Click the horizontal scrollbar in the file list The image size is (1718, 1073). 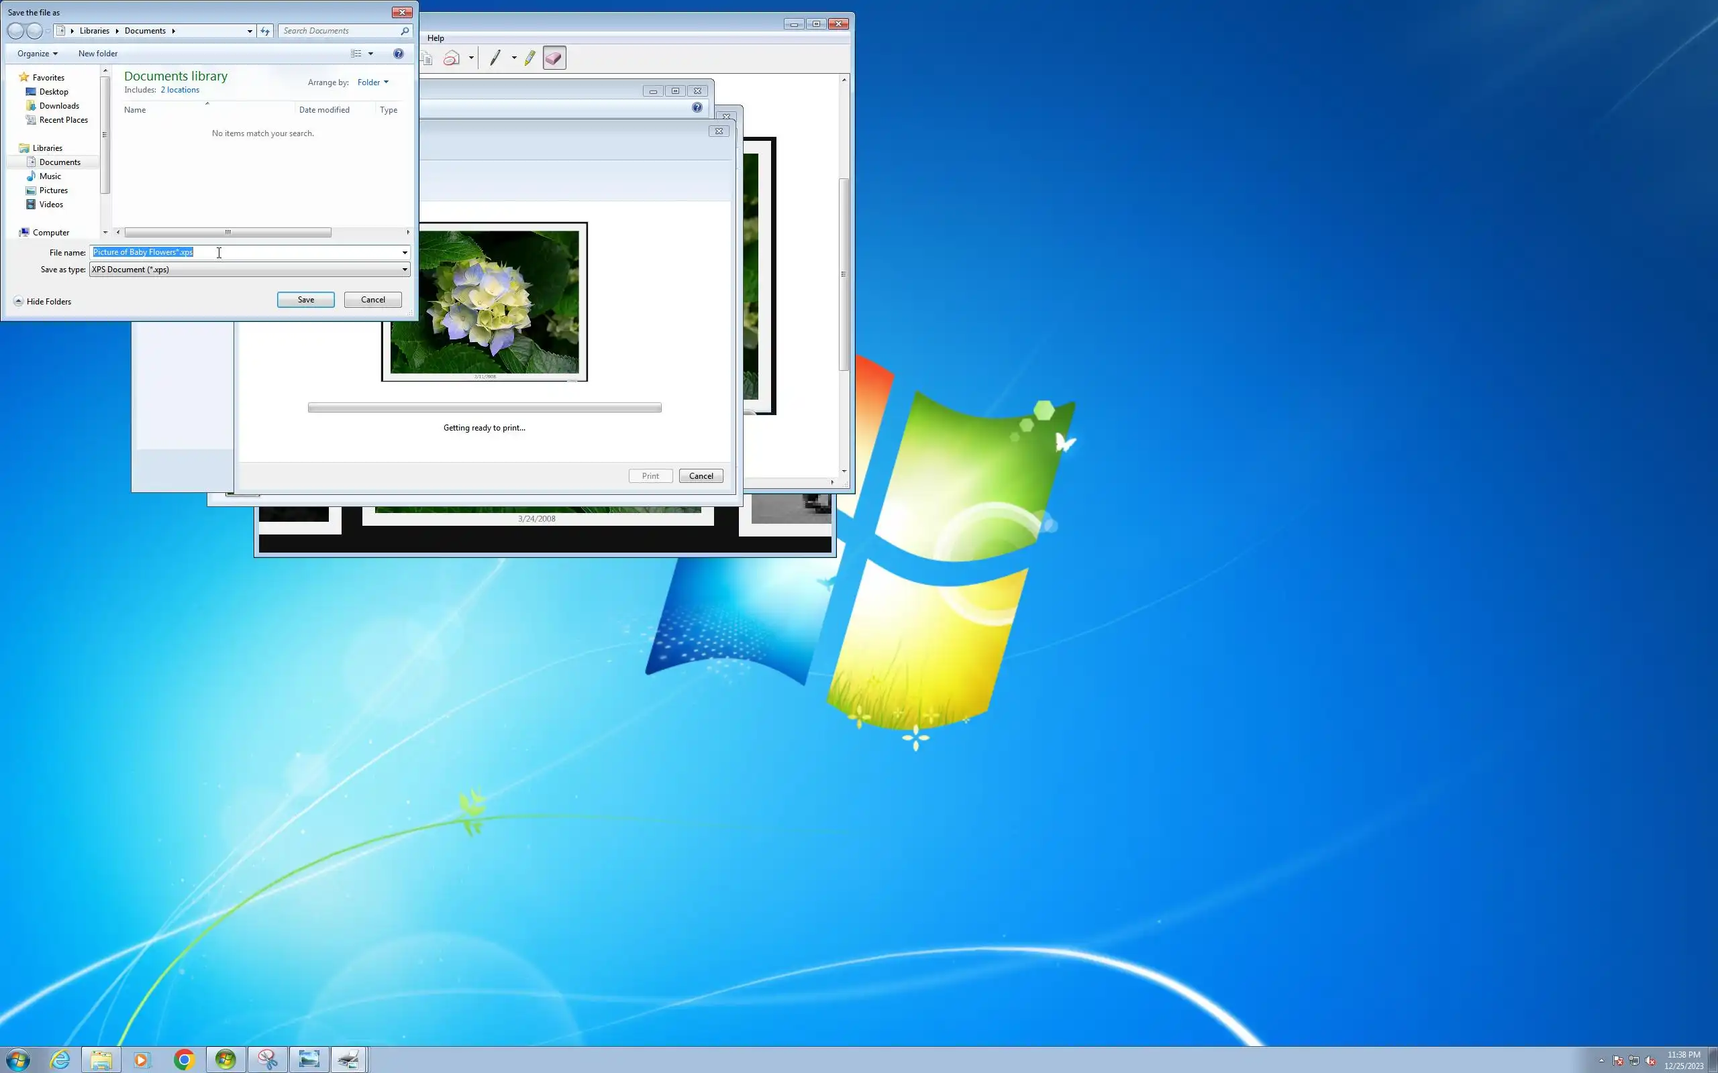[x=228, y=232]
